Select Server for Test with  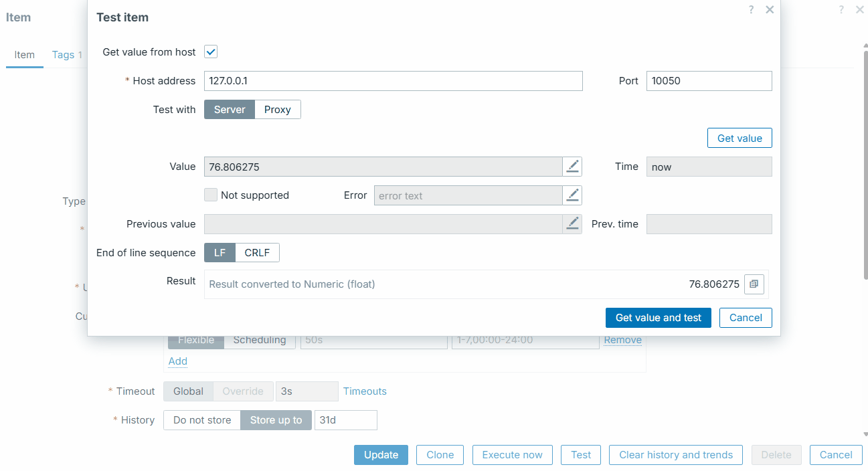coord(230,110)
